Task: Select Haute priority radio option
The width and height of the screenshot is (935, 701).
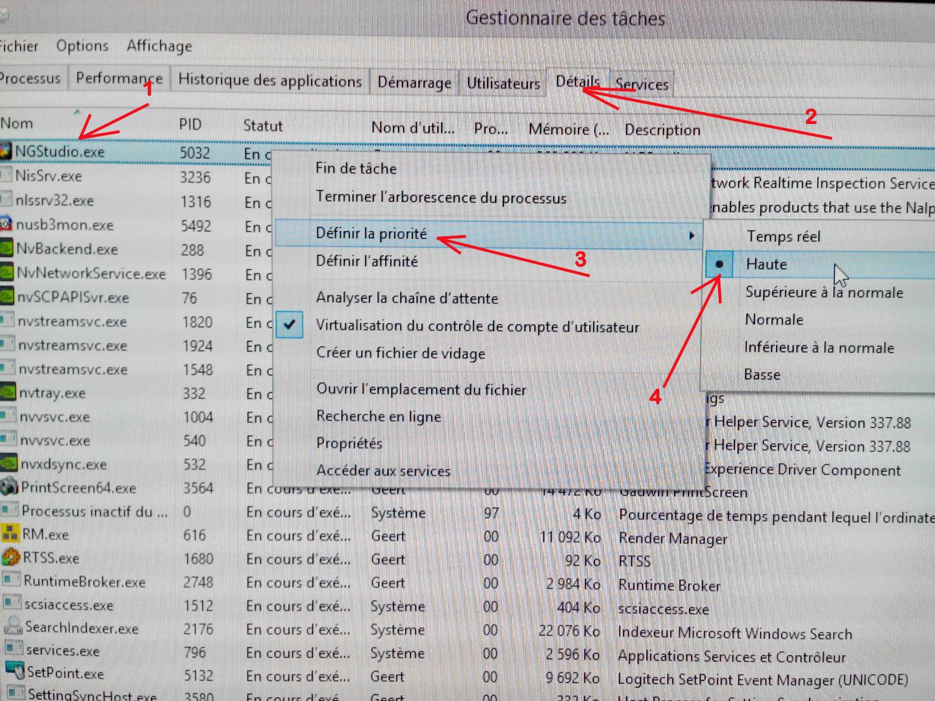Action: click(x=719, y=264)
